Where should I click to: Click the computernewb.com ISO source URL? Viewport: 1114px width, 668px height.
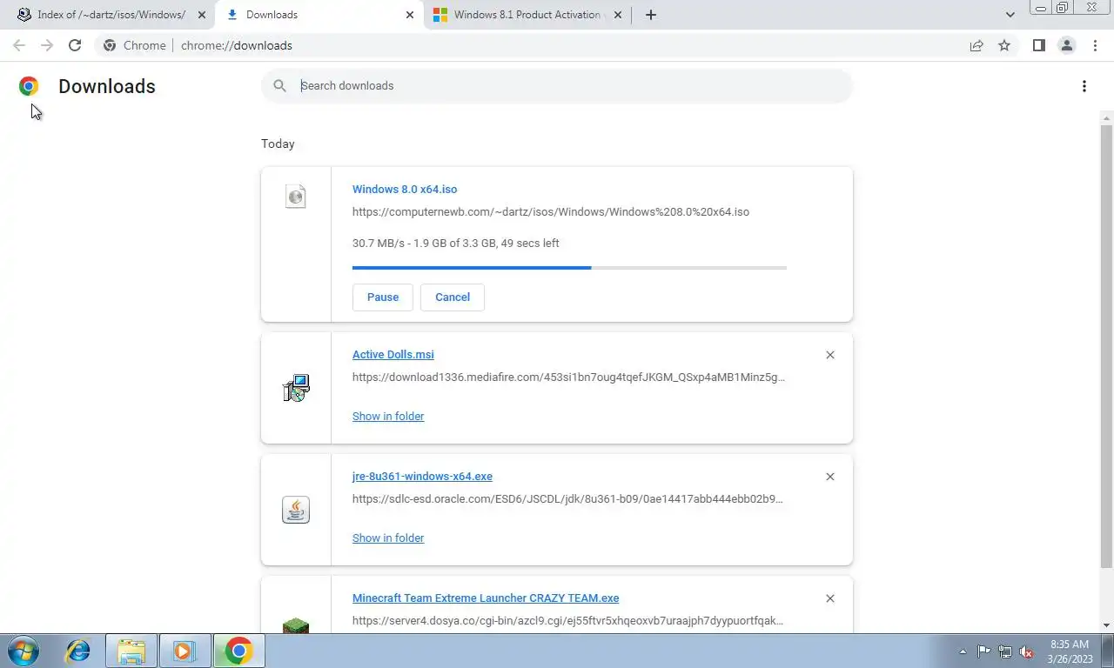(551, 212)
